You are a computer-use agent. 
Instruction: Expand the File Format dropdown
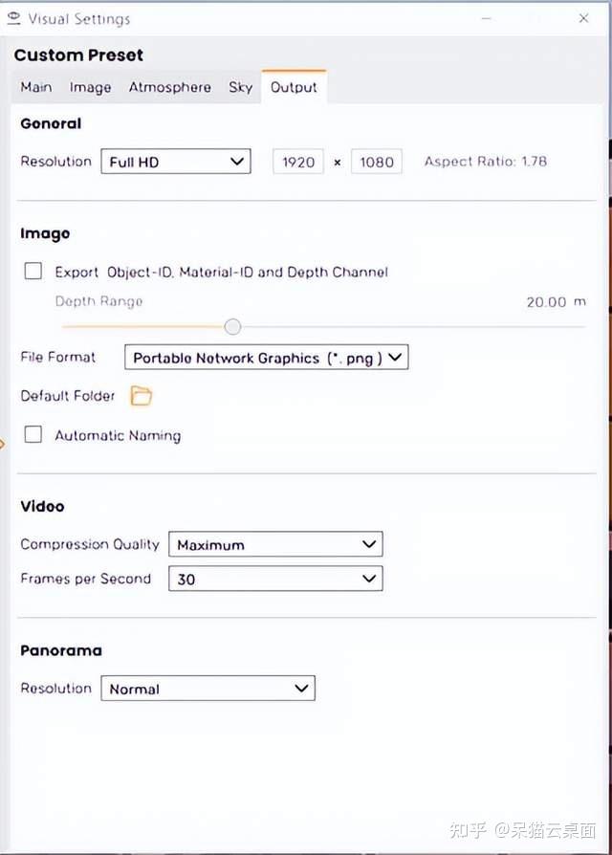[x=266, y=358]
